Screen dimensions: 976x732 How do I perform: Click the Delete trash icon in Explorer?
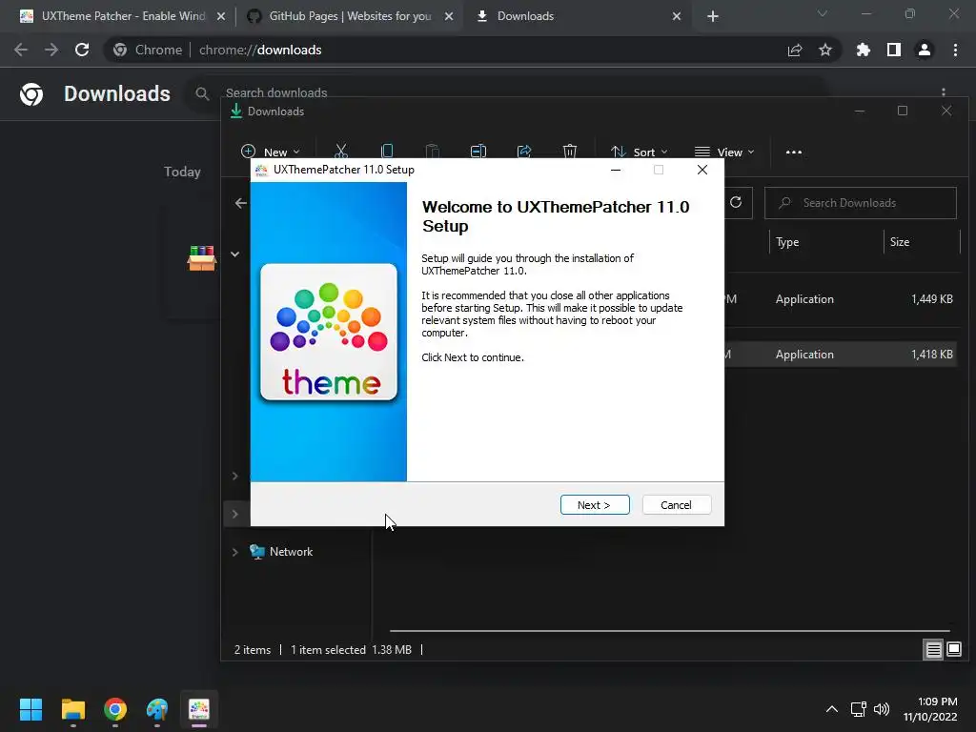(570, 152)
